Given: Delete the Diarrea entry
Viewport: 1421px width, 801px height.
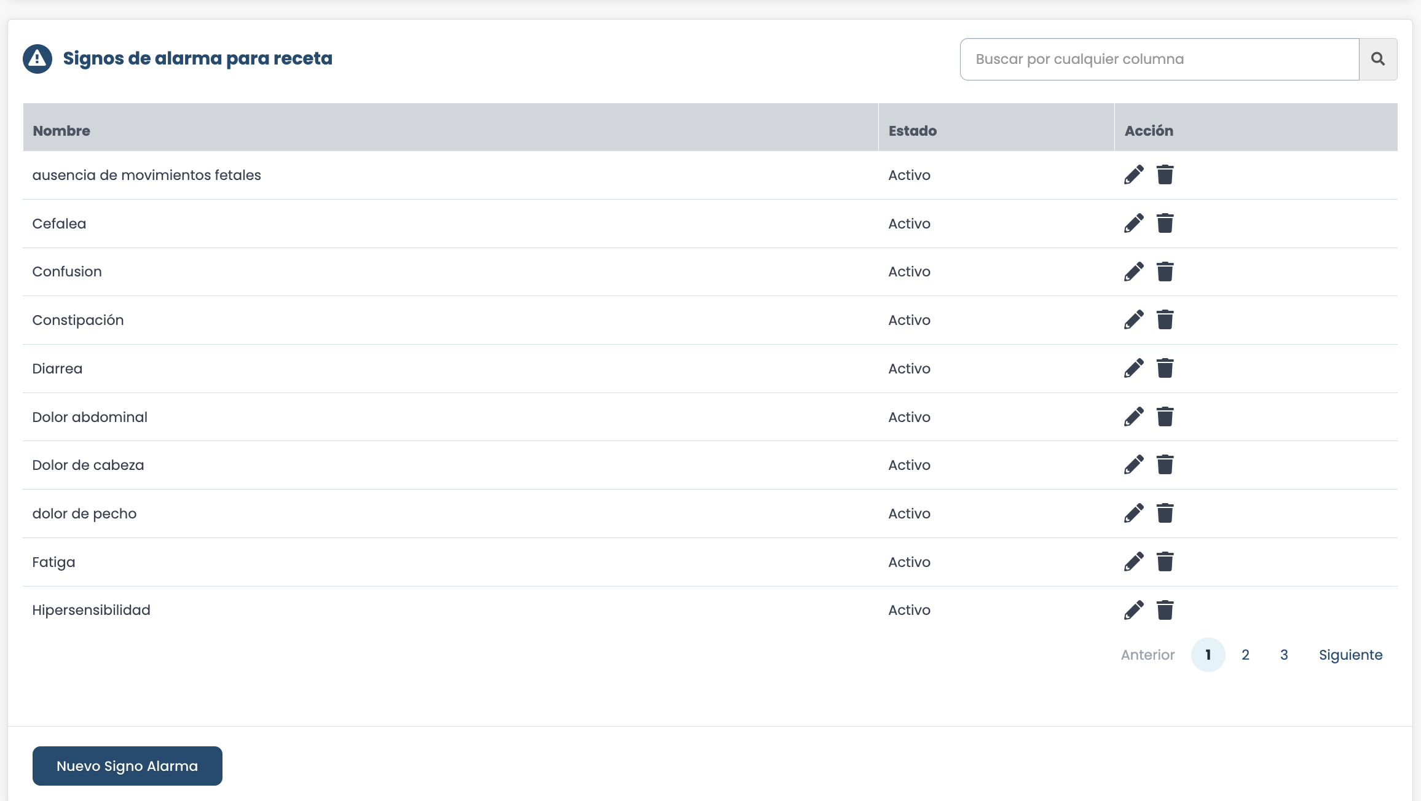Looking at the screenshot, I should 1165,369.
